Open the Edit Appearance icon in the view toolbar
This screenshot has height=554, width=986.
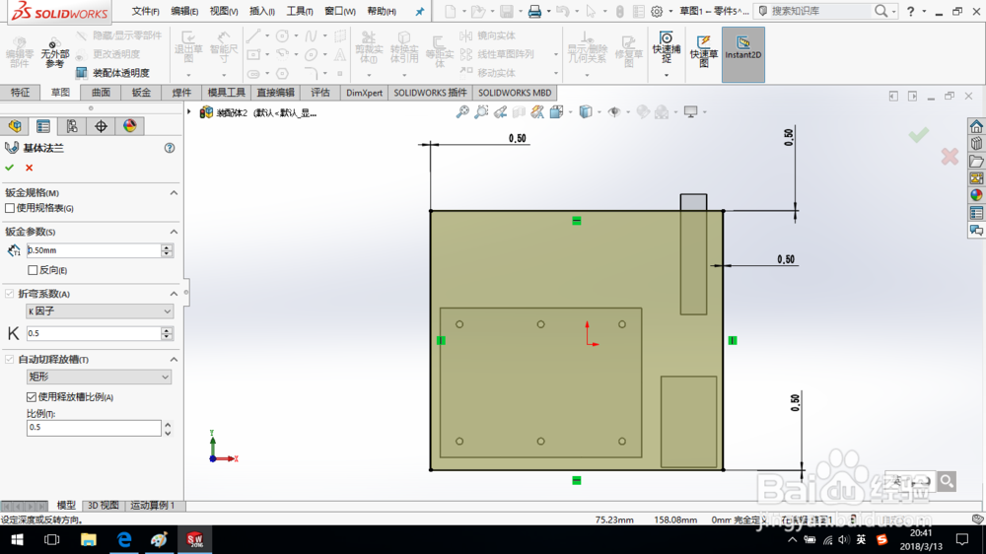pos(643,112)
